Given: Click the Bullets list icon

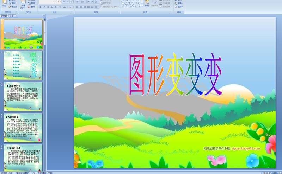Looking at the screenshot, I should 77,2.
